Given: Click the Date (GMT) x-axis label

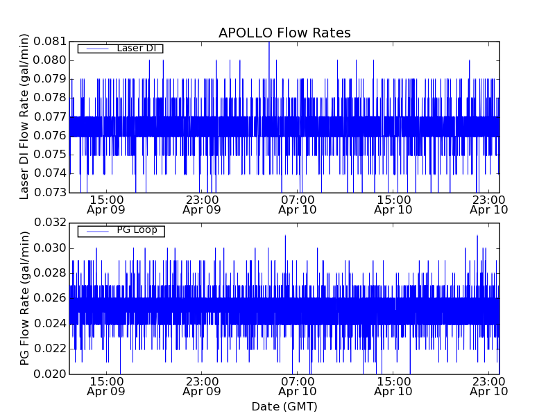Looking at the screenshot, I should pyautogui.click(x=284, y=406).
